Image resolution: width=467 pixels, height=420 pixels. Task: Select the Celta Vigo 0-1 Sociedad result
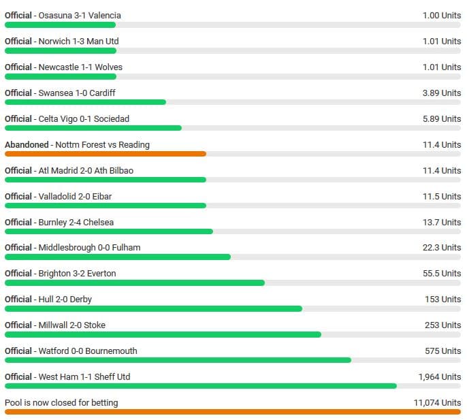point(67,118)
